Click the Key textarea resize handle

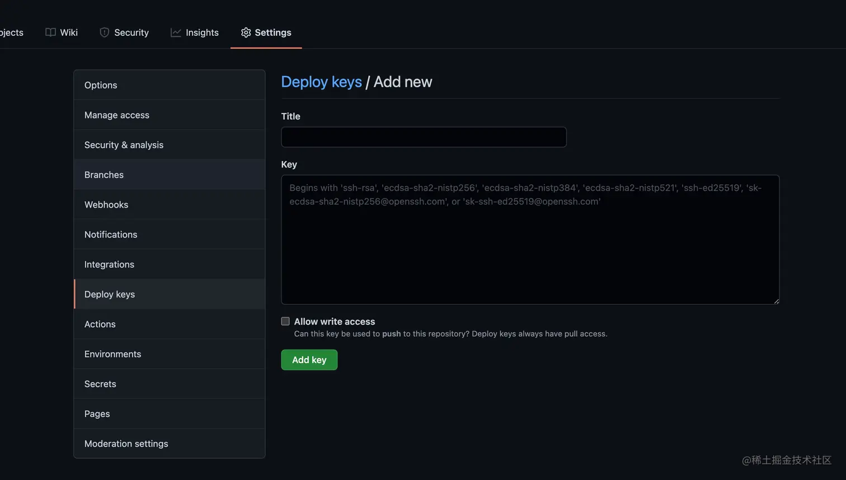776,301
